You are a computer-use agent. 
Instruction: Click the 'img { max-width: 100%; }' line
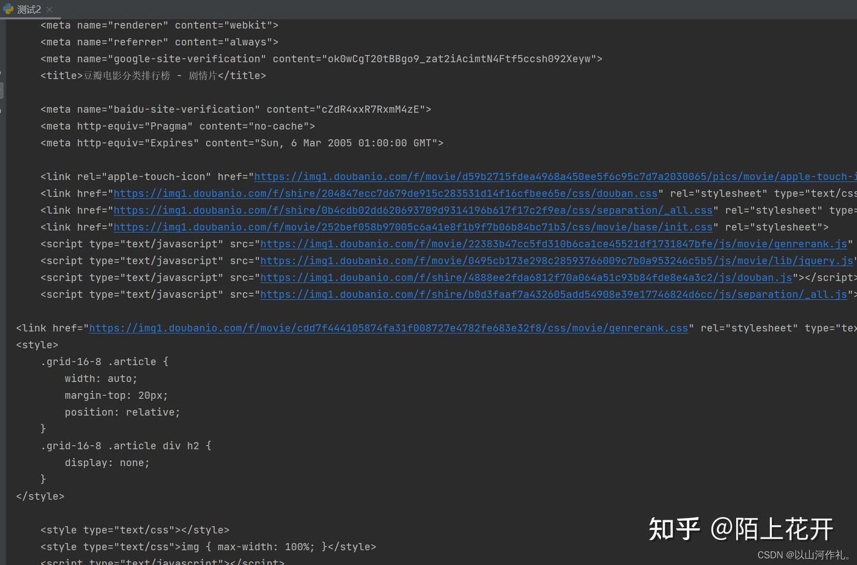(x=208, y=547)
